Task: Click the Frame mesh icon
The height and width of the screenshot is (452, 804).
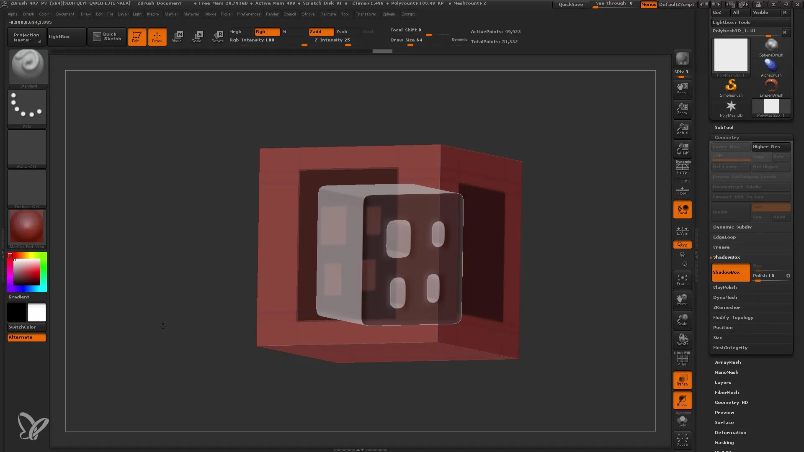Action: pos(682,280)
